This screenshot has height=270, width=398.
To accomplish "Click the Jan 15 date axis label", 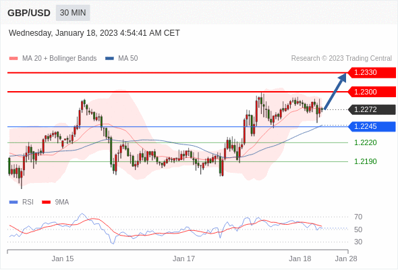I will click(63, 259).
